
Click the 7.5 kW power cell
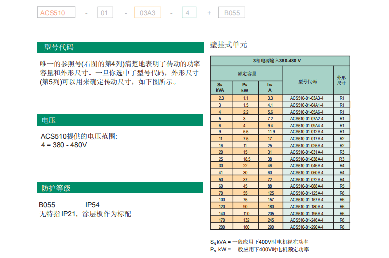point(246,139)
